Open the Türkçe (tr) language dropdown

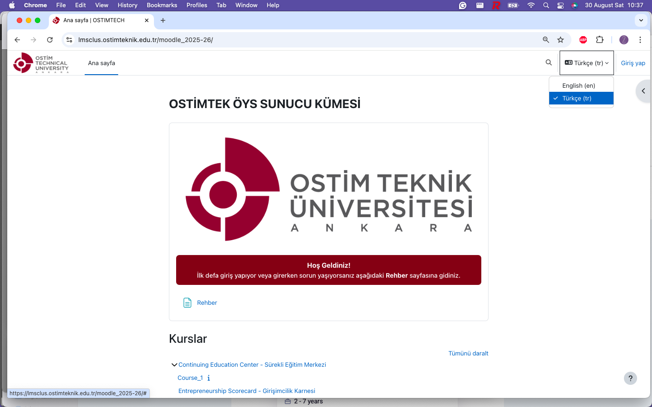pos(586,63)
